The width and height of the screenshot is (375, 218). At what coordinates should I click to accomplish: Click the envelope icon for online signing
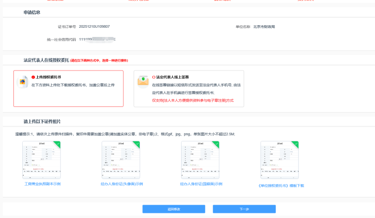click(143, 81)
